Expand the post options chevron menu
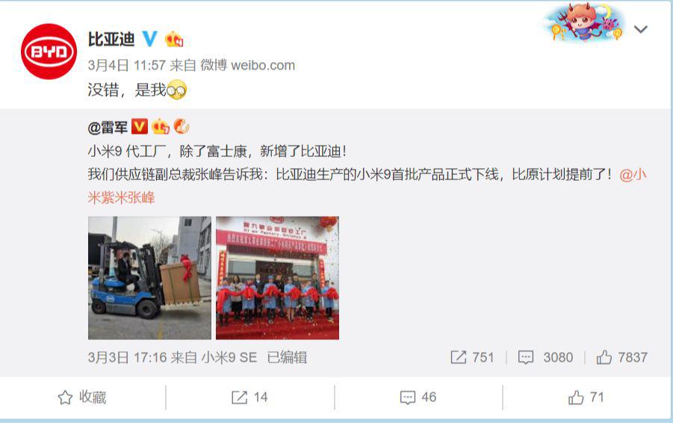Screen dimensions: 673x423 640,29
